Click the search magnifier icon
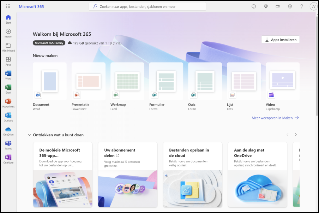 point(95,6)
